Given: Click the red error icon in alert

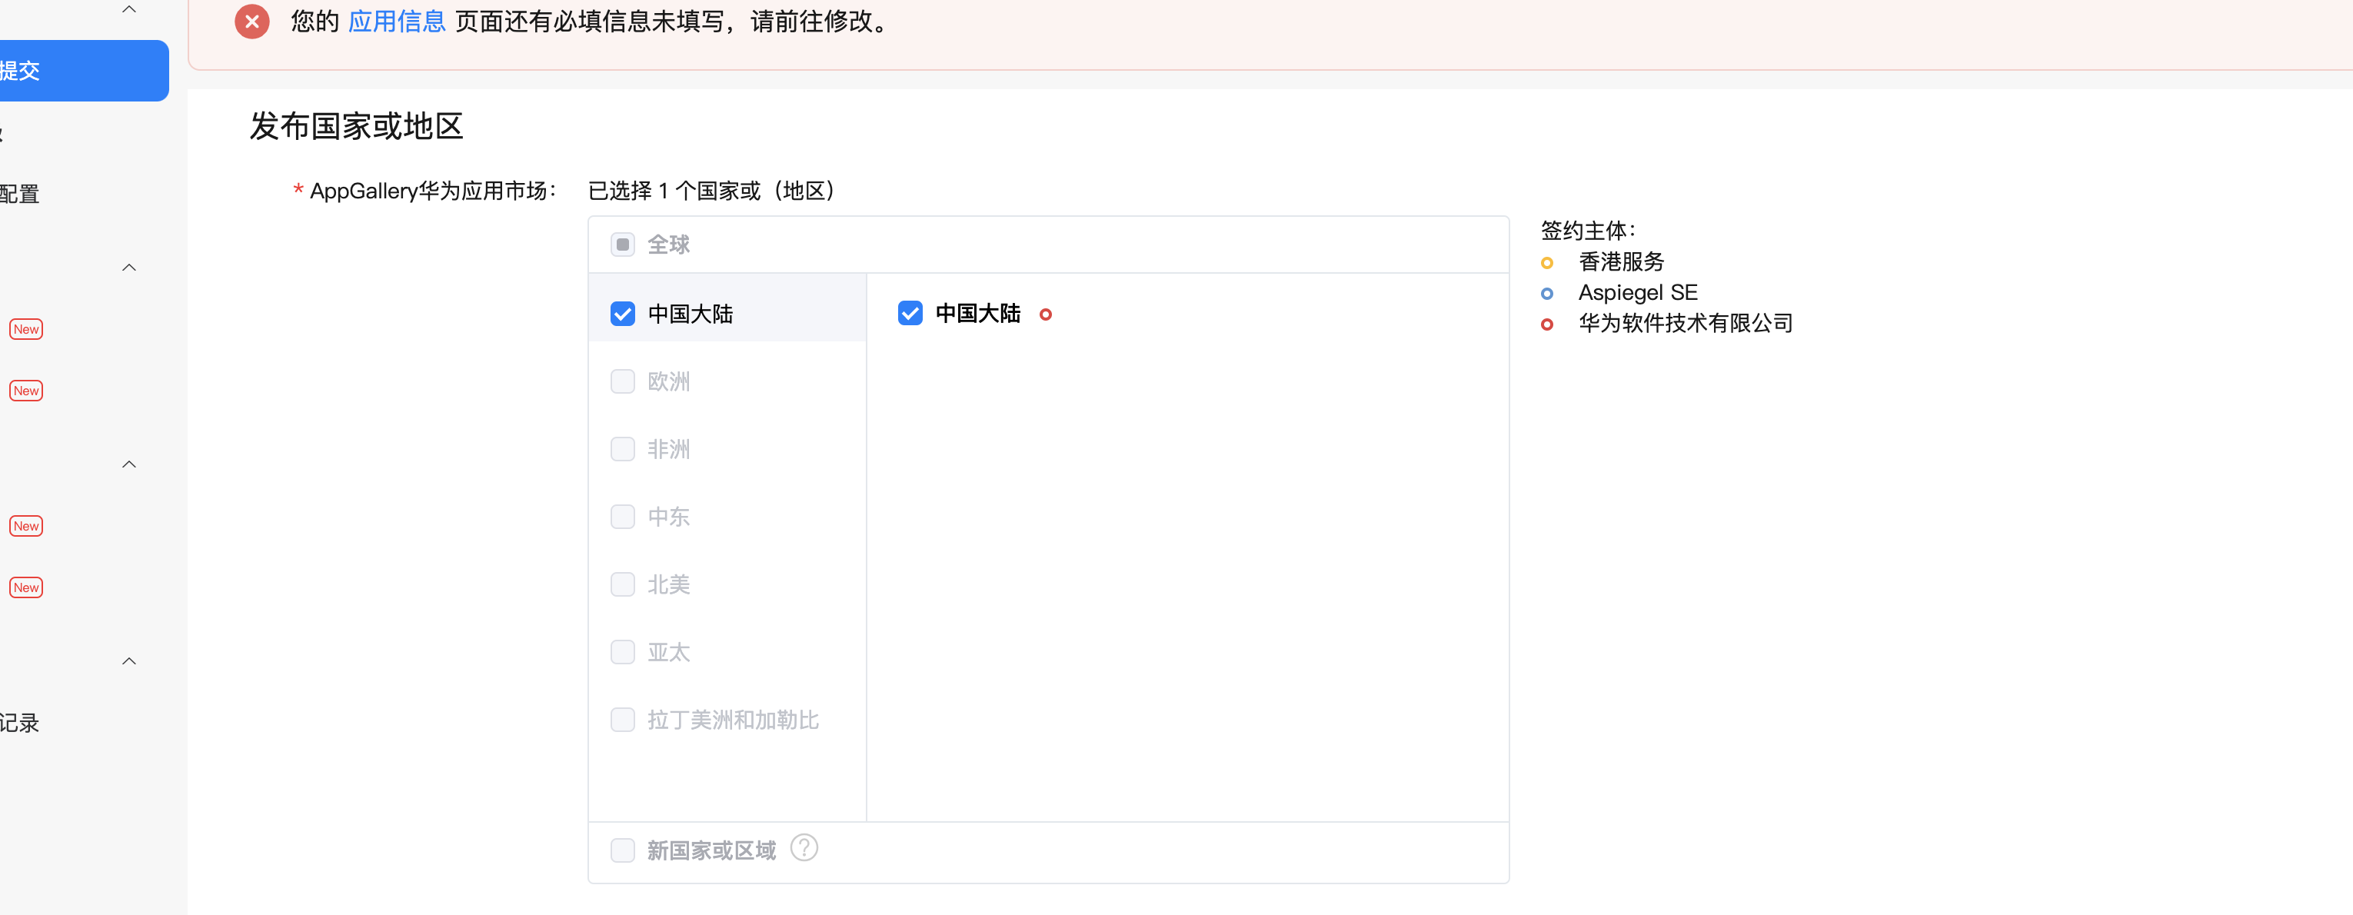Looking at the screenshot, I should click(252, 21).
